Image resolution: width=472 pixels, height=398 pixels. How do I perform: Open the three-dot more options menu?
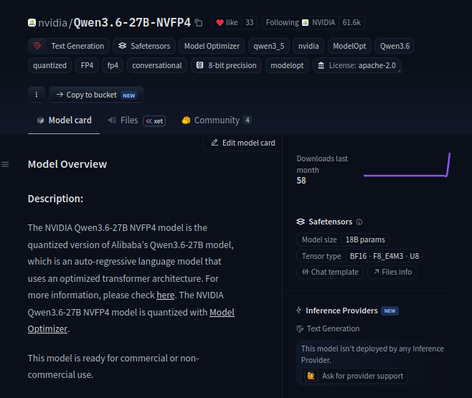tap(37, 95)
